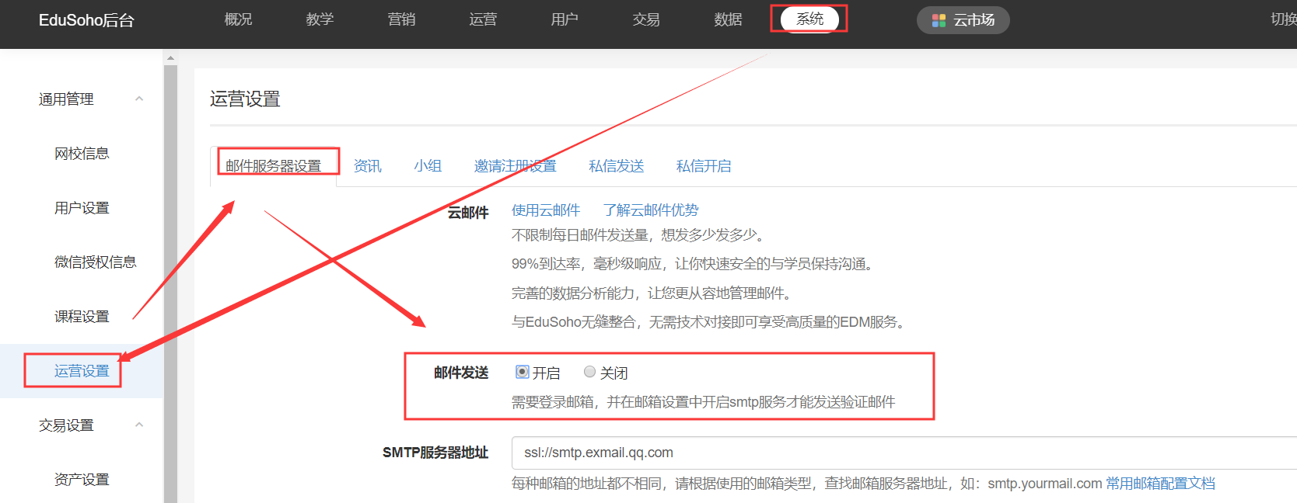This screenshot has width=1297, height=503.
Task: Select the 关闭 radio button for 邮件发送
Action: click(589, 373)
